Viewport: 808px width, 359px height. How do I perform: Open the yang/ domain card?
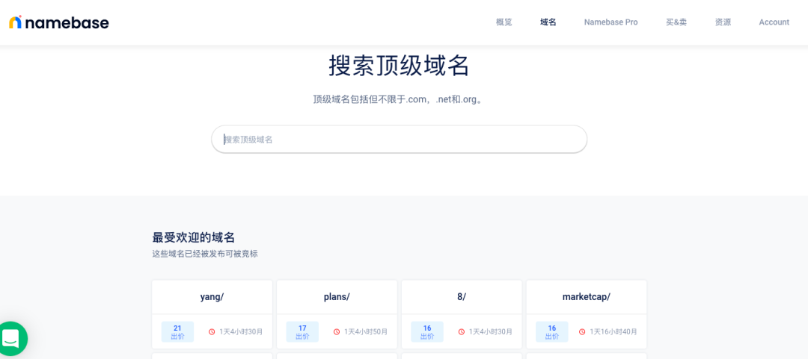(212, 314)
